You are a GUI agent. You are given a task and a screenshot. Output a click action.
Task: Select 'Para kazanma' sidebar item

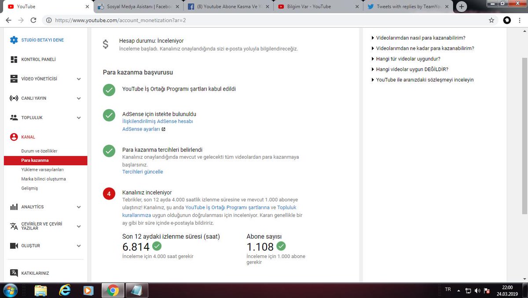pos(45,160)
